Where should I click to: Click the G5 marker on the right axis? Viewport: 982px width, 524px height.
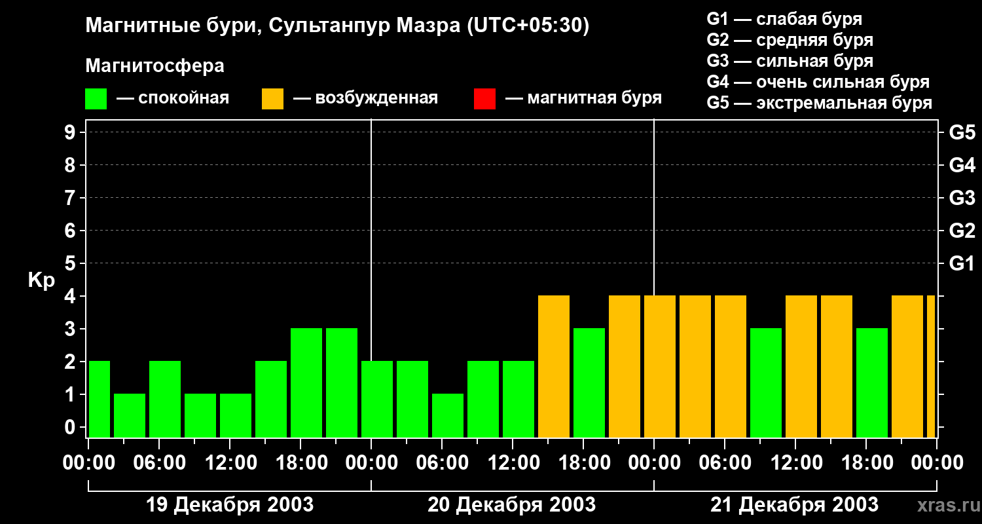click(x=962, y=132)
